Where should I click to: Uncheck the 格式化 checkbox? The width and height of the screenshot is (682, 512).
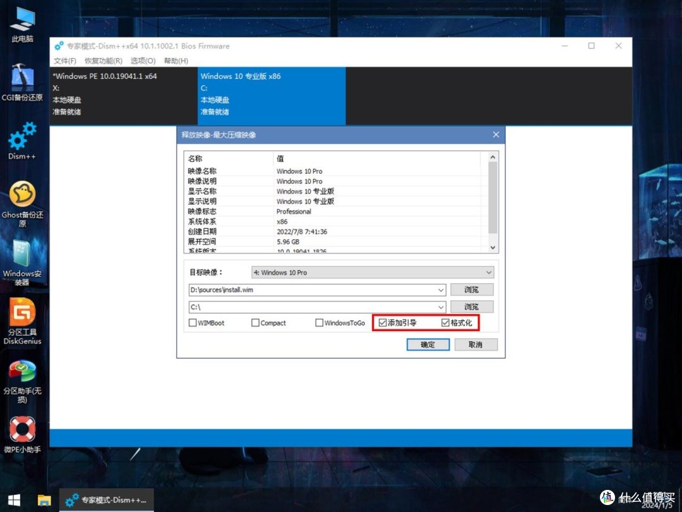(445, 322)
